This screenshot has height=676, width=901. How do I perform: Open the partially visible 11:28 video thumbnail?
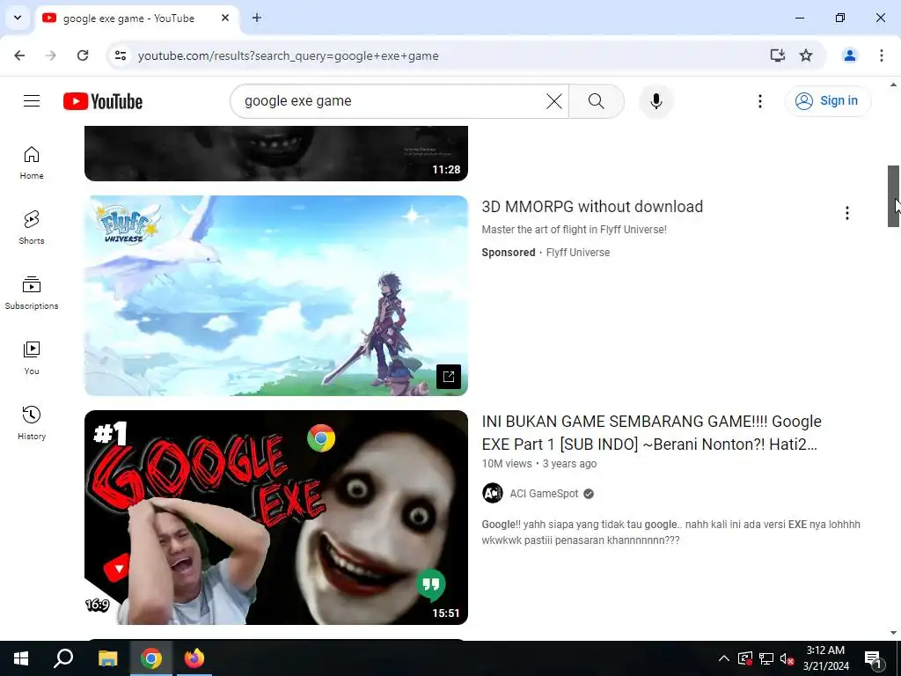(275, 153)
